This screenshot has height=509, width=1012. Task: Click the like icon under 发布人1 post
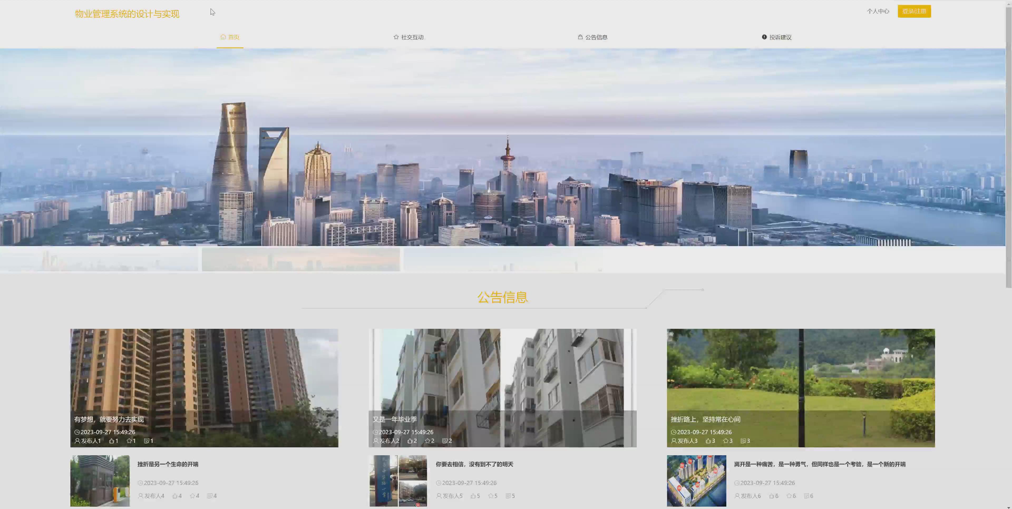pyautogui.click(x=111, y=441)
